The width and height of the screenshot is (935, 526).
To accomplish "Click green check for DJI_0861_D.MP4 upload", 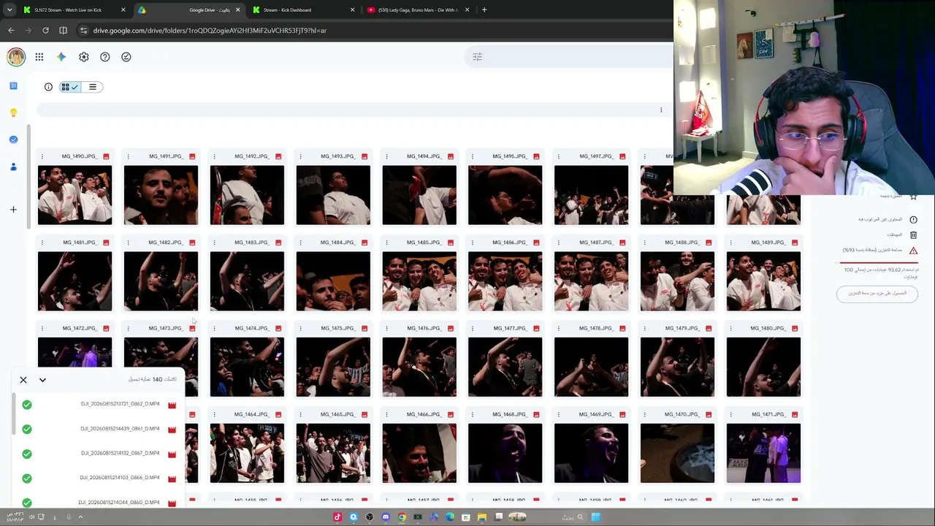I will tap(27, 429).
